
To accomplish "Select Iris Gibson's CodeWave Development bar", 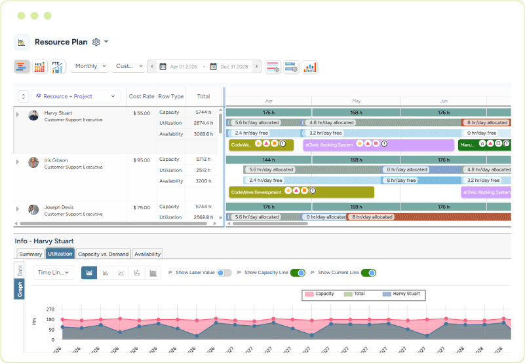I will [301, 192].
